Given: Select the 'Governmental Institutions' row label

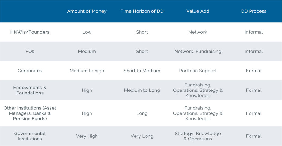Looking at the screenshot, I should click(x=30, y=136).
